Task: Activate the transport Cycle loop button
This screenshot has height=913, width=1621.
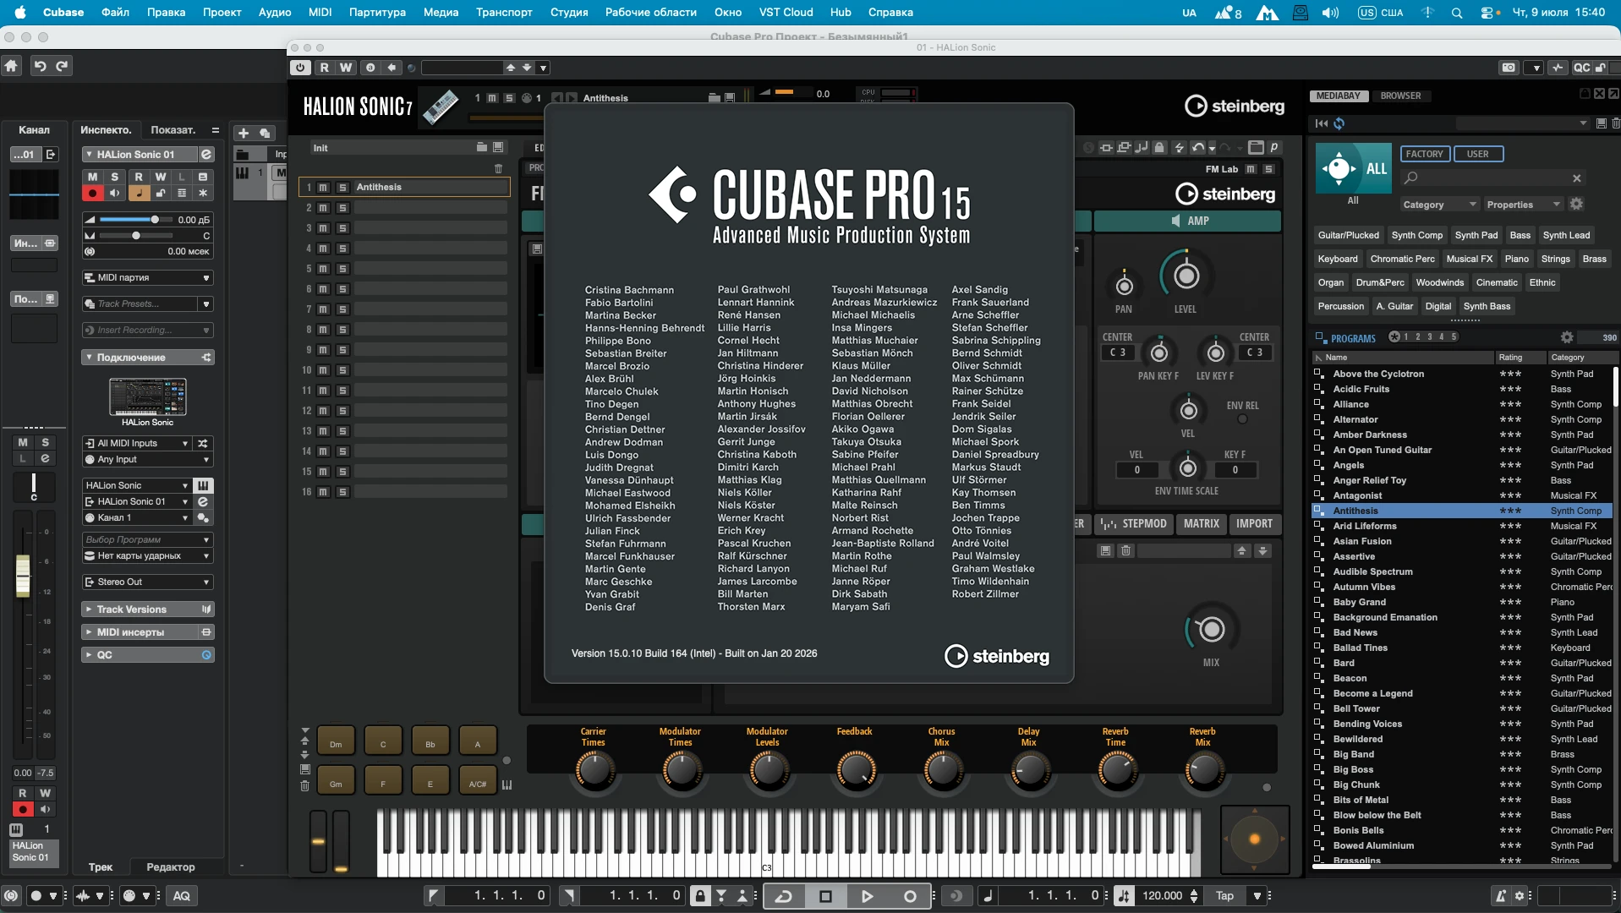Action: click(x=784, y=896)
